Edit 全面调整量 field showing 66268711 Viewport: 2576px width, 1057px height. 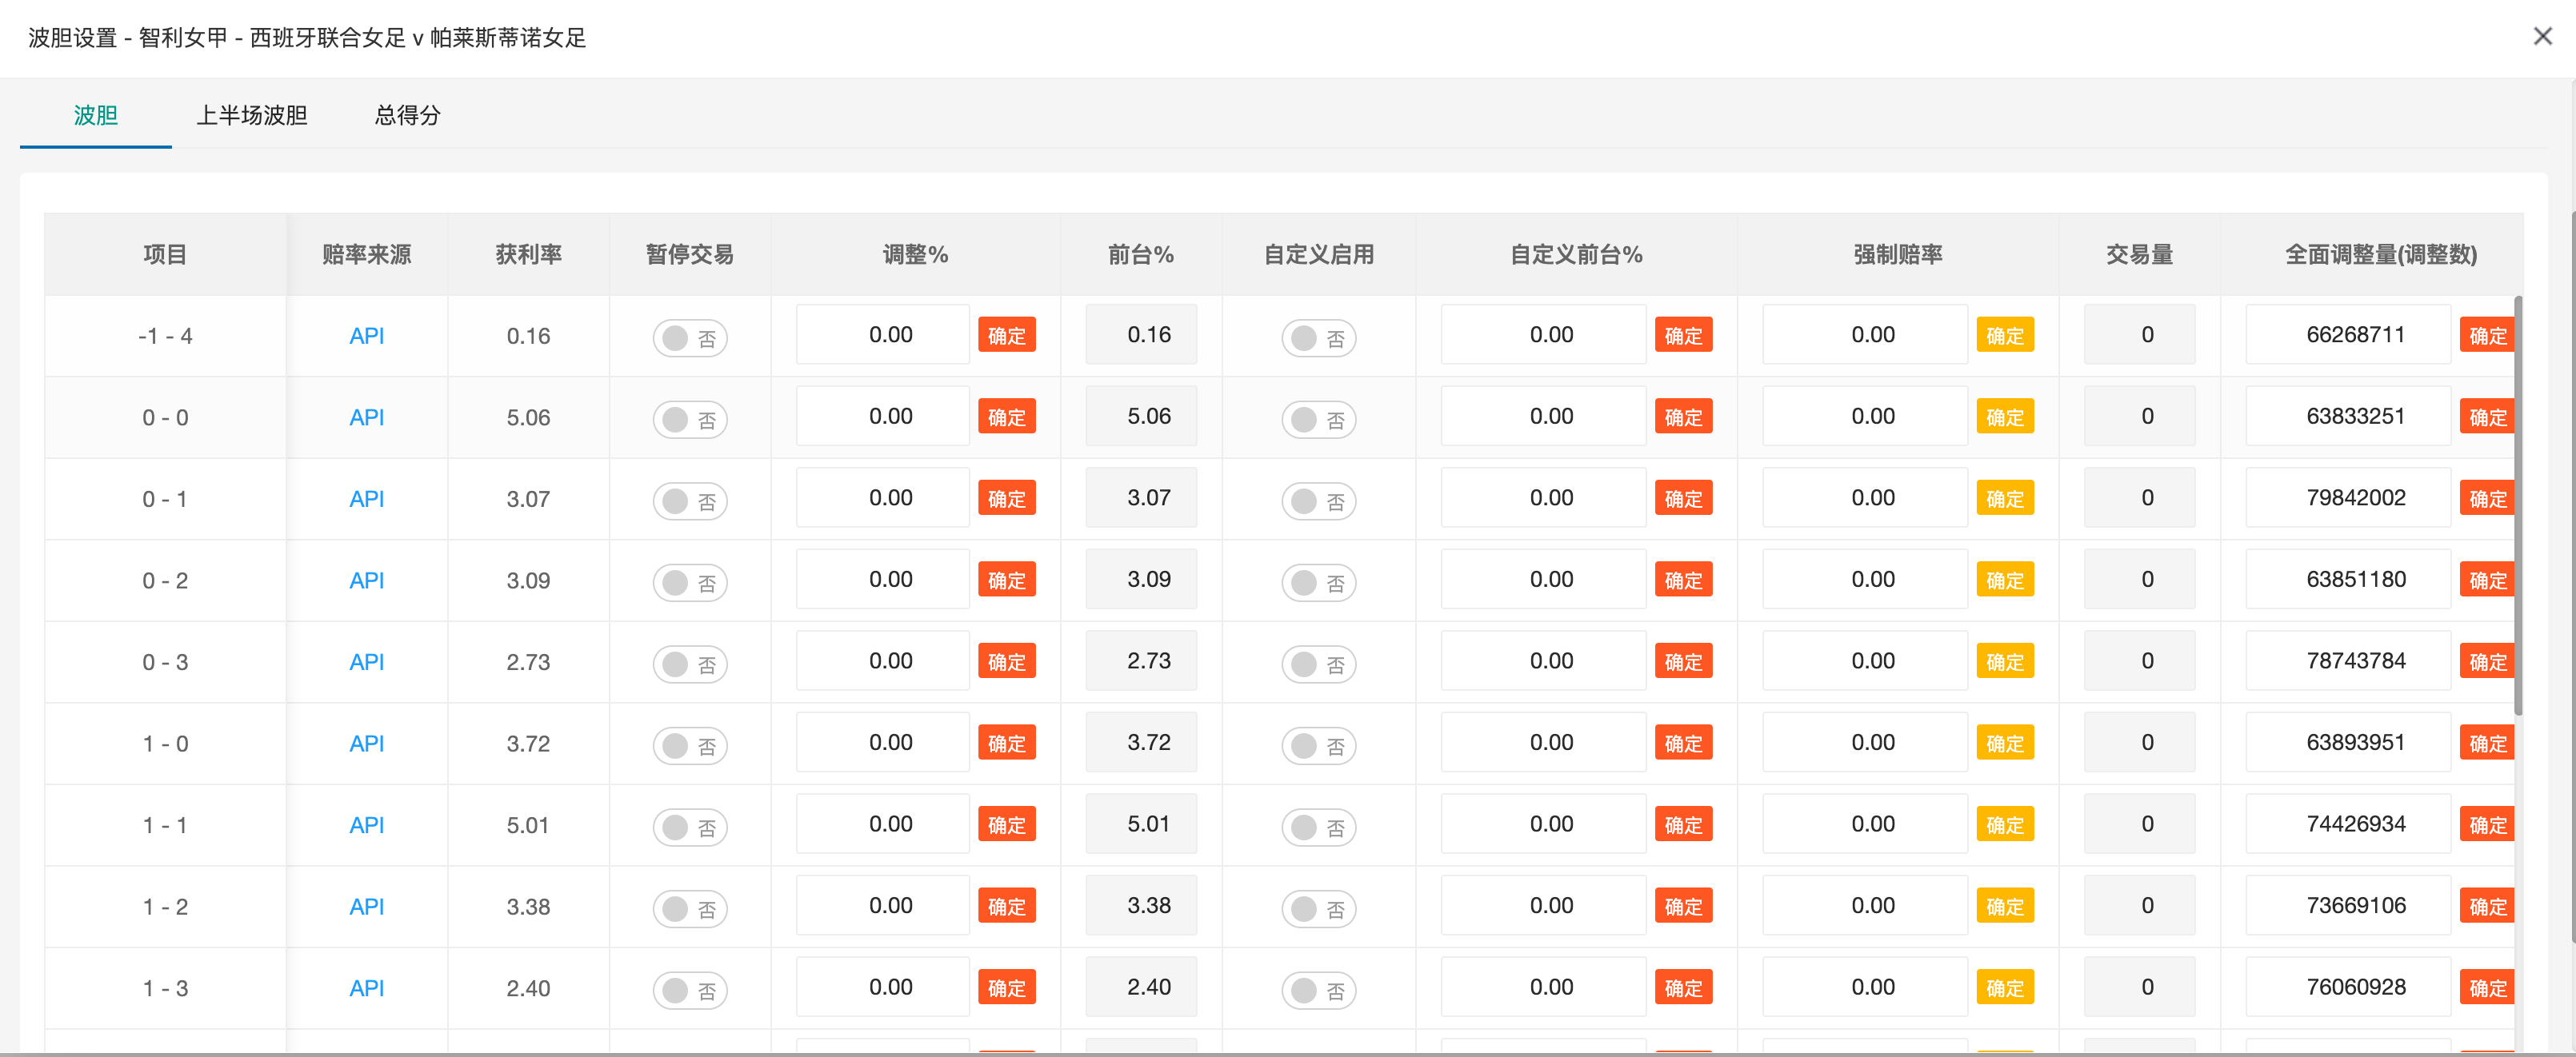2348,336
